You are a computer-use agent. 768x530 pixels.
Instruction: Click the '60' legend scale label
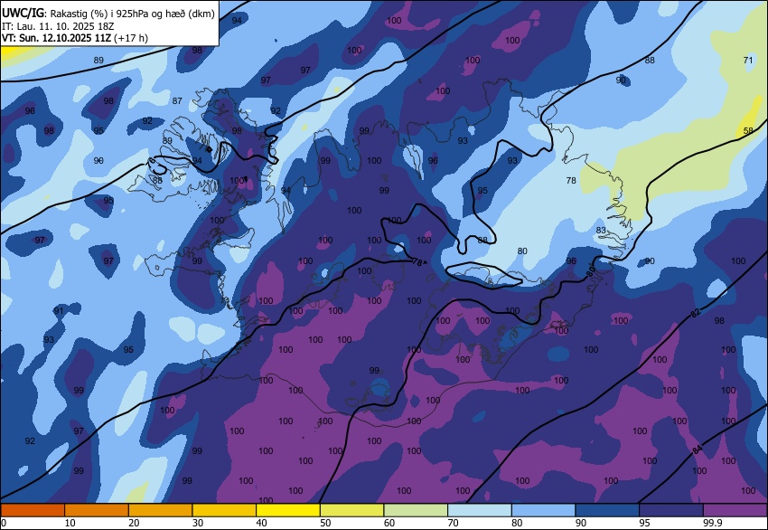pyautogui.click(x=389, y=523)
